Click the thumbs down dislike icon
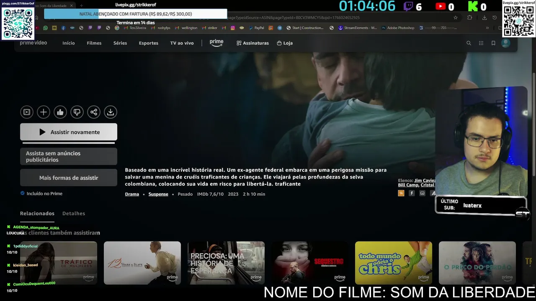Viewport: 536px width, 301px height. point(77,112)
